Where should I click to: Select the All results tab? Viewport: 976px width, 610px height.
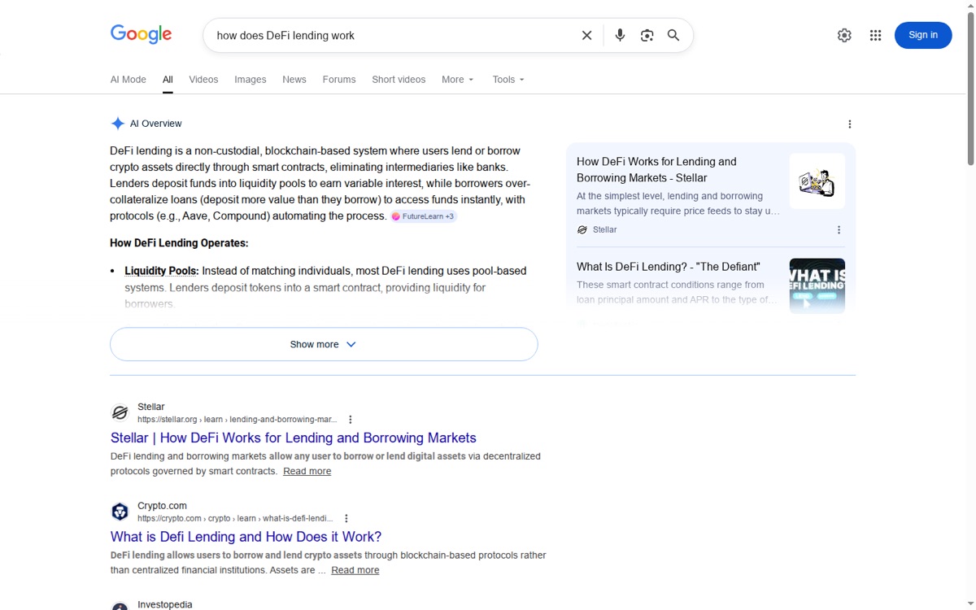click(168, 80)
